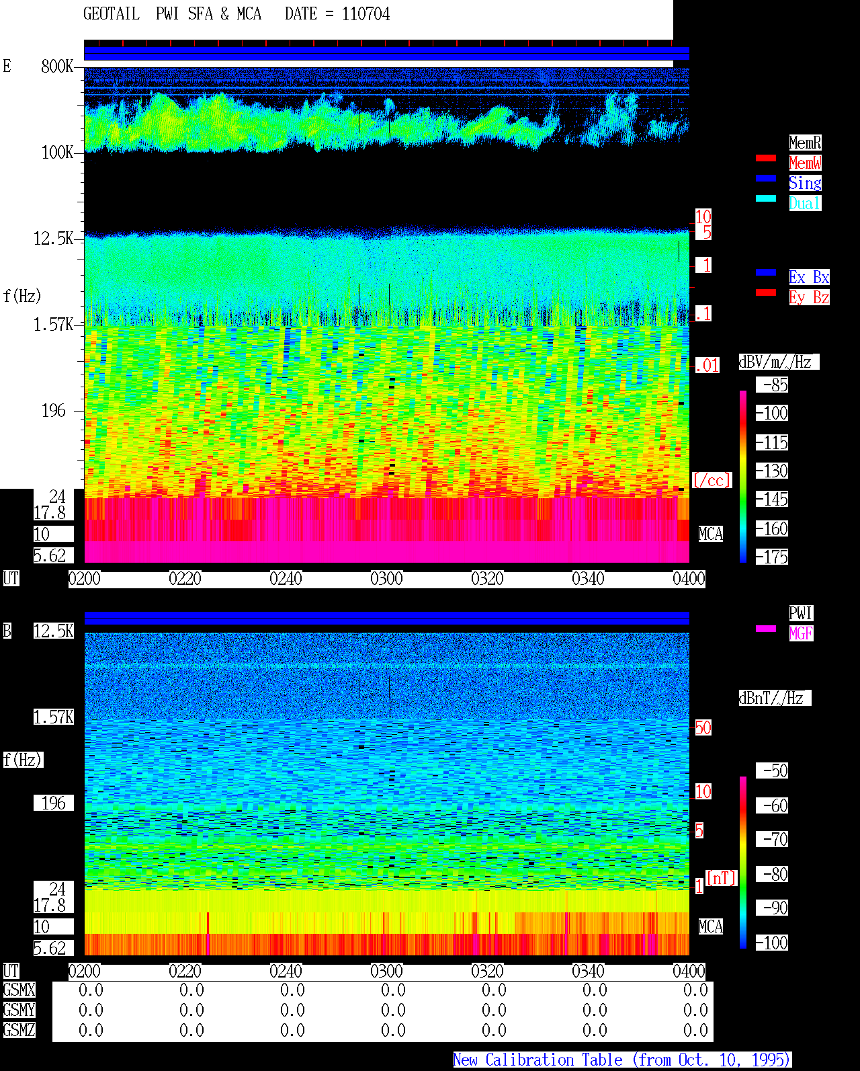Click the 800K frequency label

pyautogui.click(x=57, y=67)
